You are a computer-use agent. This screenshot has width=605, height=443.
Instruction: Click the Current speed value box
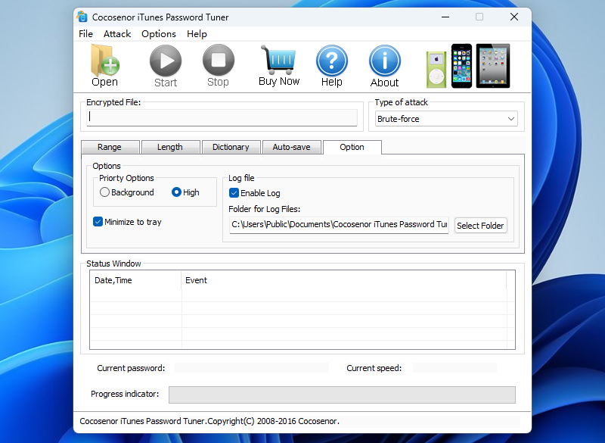point(455,368)
